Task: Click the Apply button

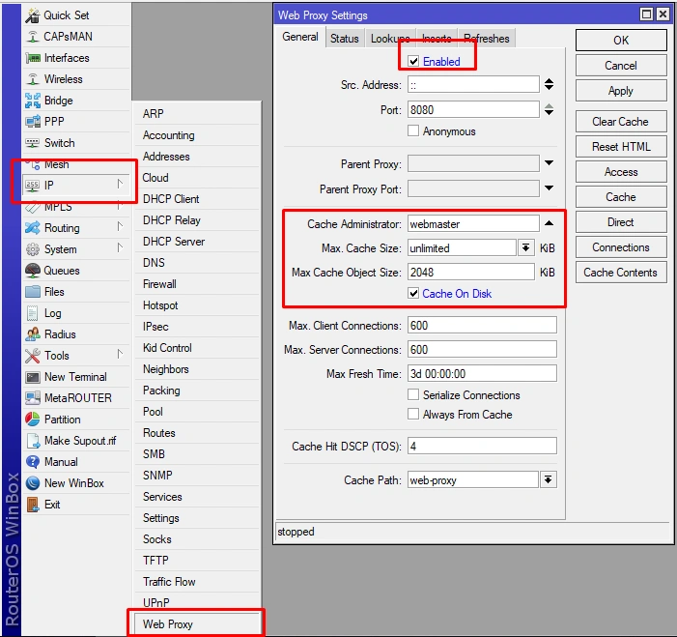Action: tap(620, 91)
